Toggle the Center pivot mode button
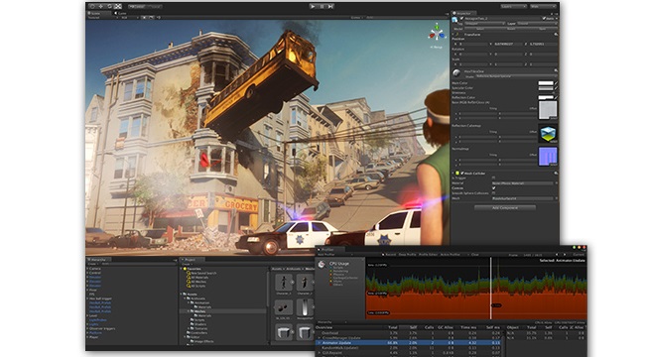Image resolution: width=645 pixels, height=357 pixels. pos(137,7)
